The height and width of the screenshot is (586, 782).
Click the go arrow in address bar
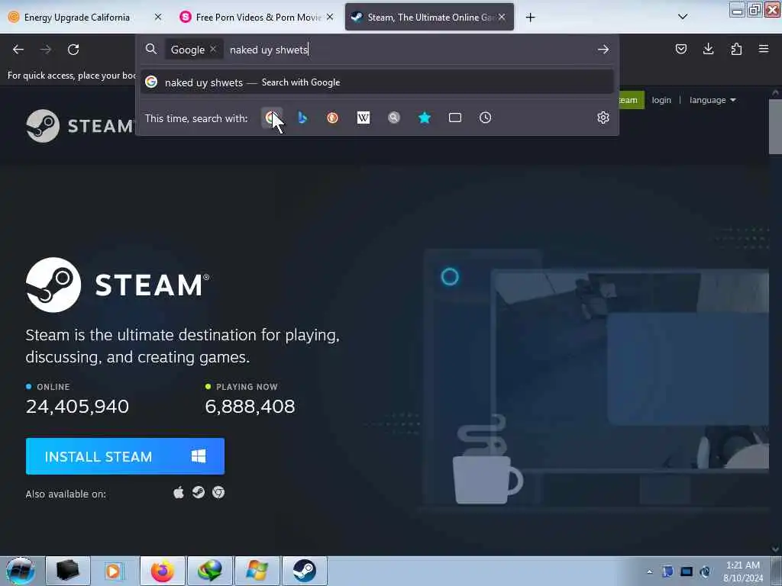[603, 49]
